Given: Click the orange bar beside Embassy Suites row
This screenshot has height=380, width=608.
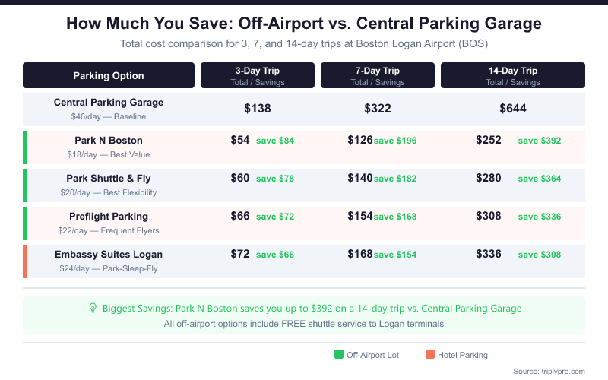Looking at the screenshot, I should [25, 261].
